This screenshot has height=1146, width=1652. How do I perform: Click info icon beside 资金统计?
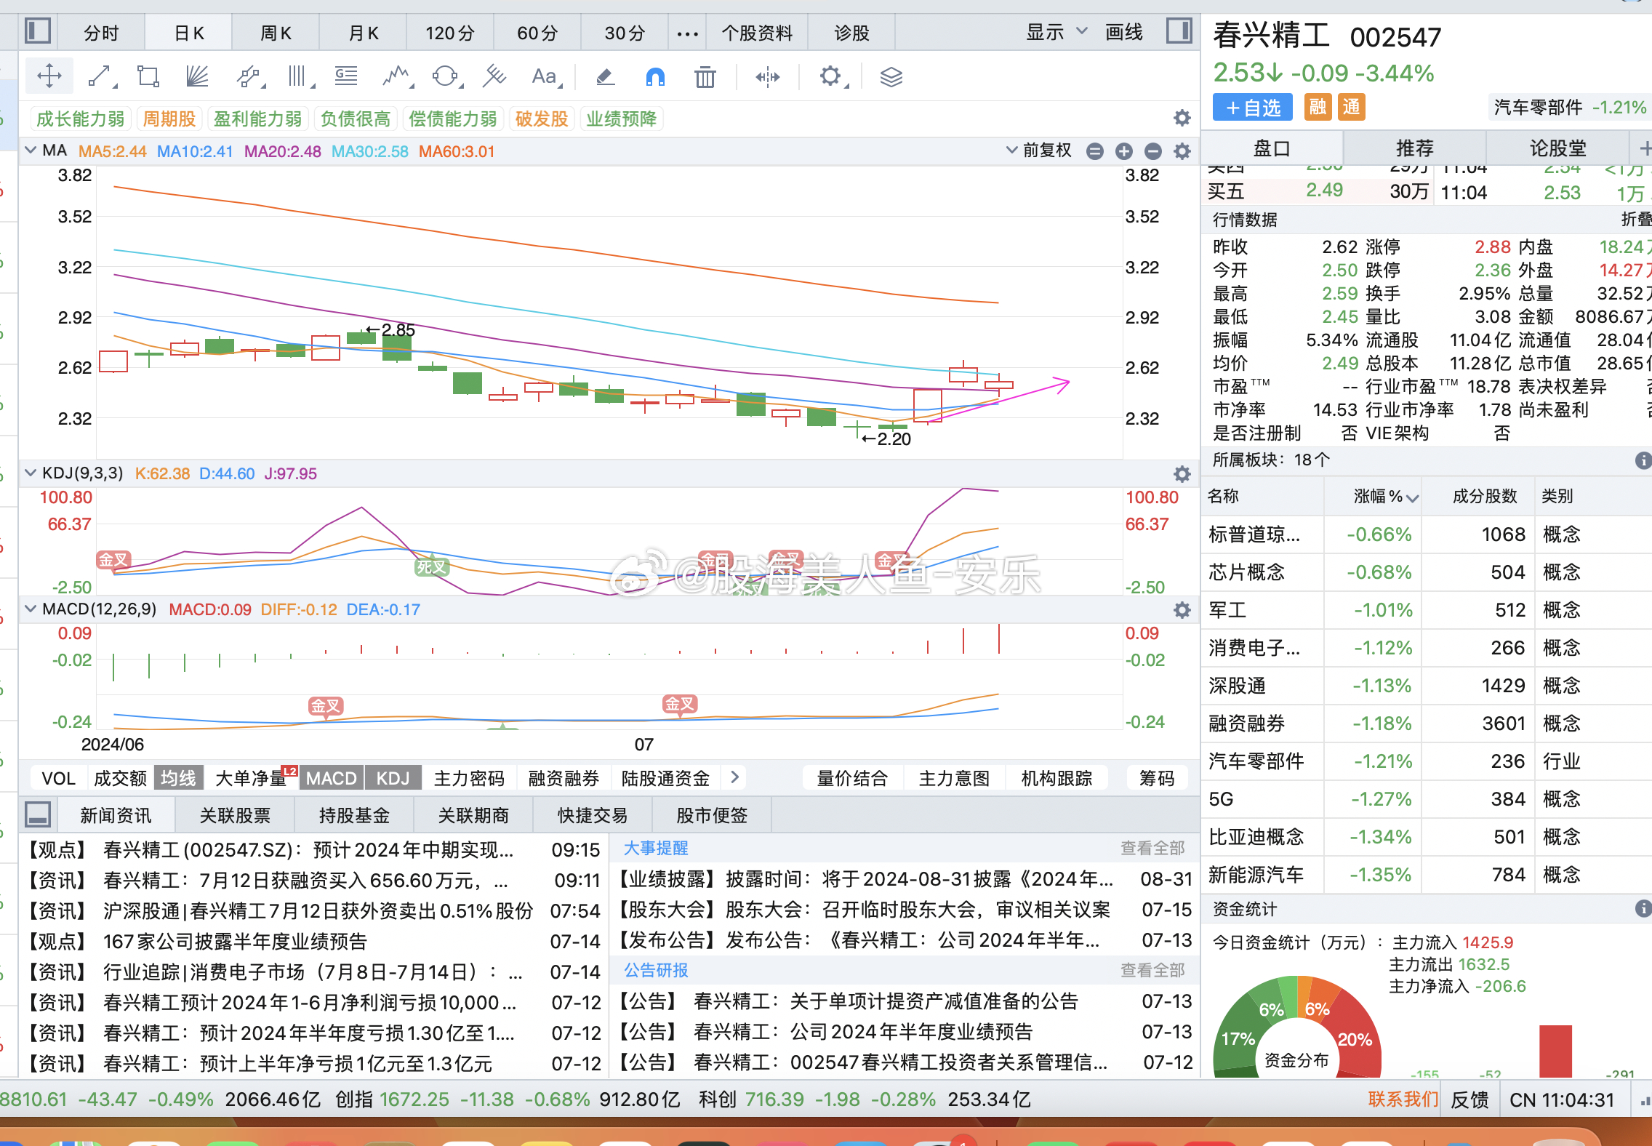[x=1642, y=908]
